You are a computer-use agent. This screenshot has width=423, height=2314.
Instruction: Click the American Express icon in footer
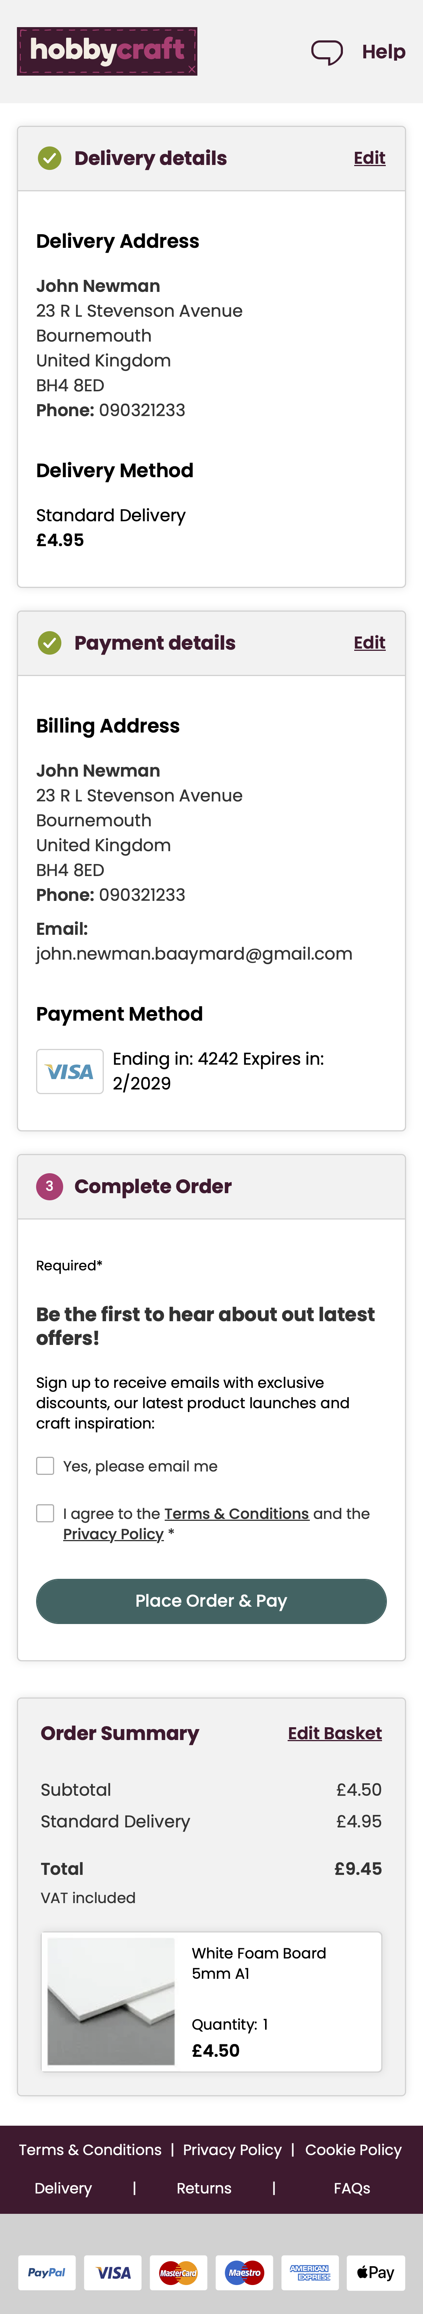310,2273
